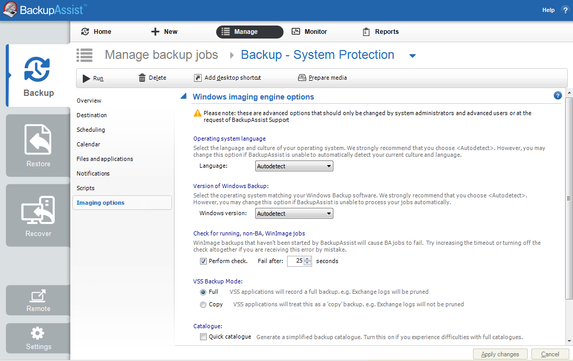Open the Language dropdown
Image resolution: width=573 pixels, height=361 pixels.
[294, 166]
